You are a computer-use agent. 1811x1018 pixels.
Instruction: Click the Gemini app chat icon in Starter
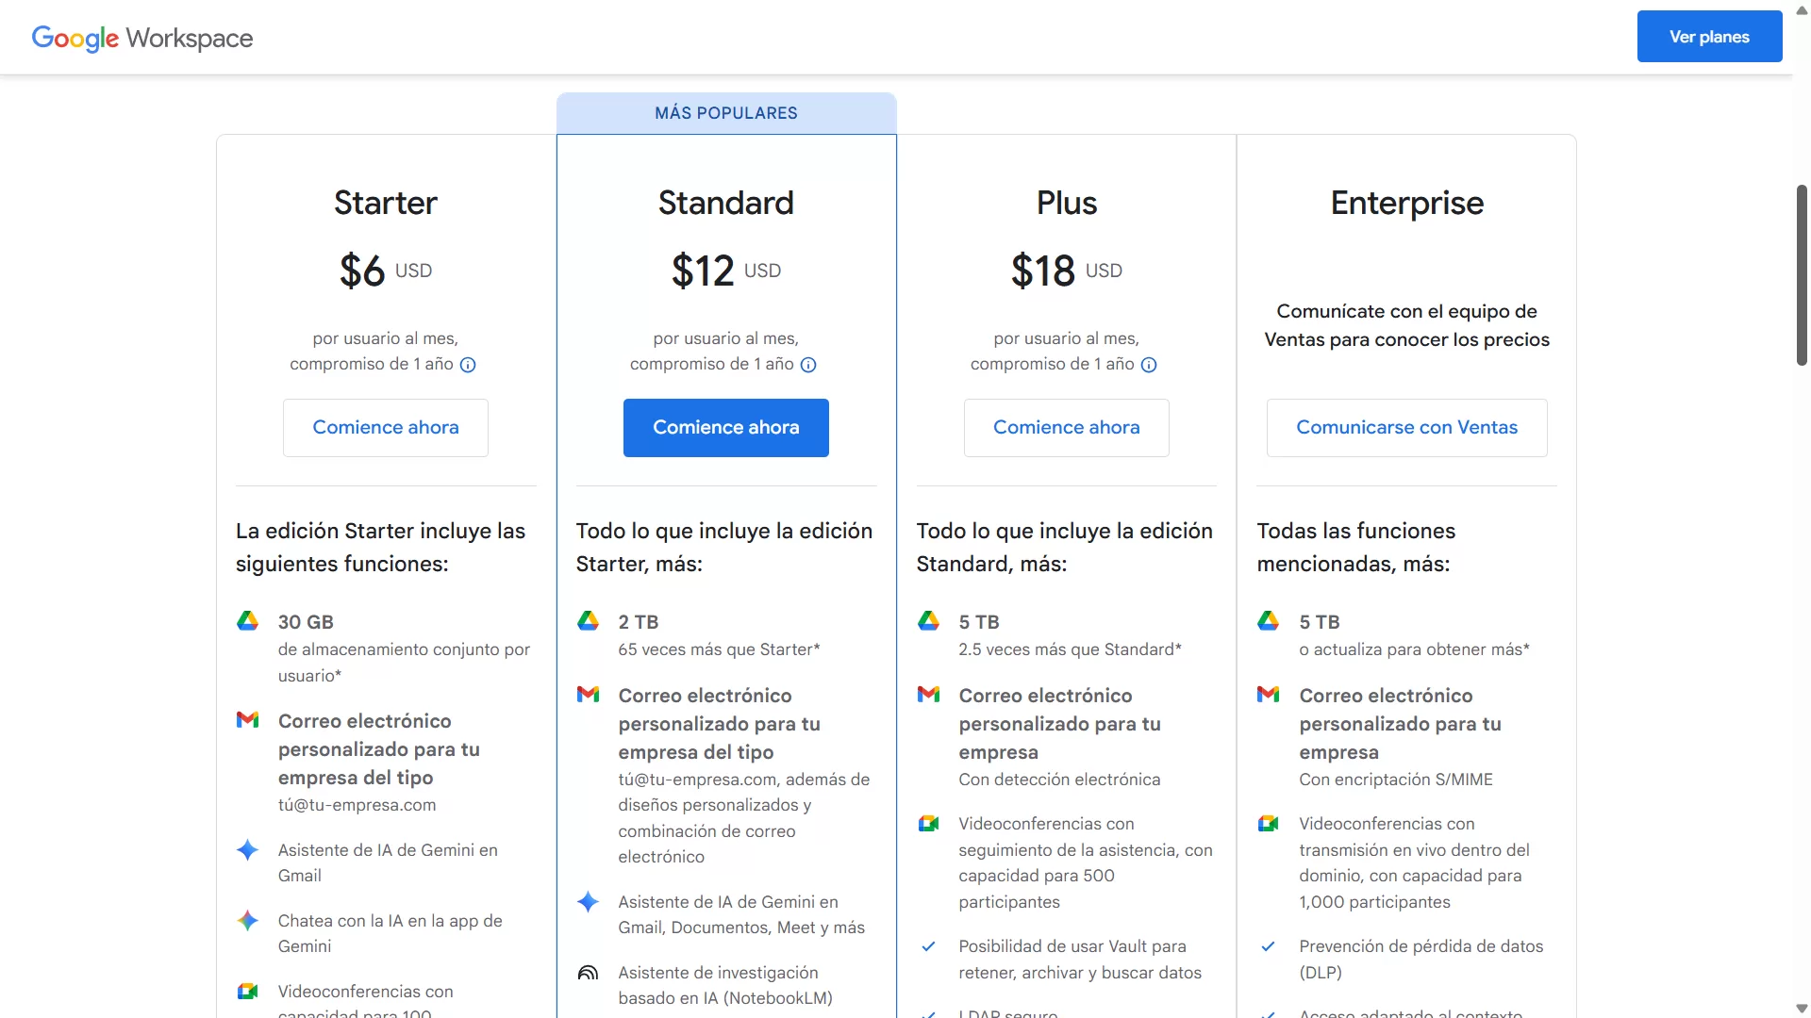coord(247,921)
